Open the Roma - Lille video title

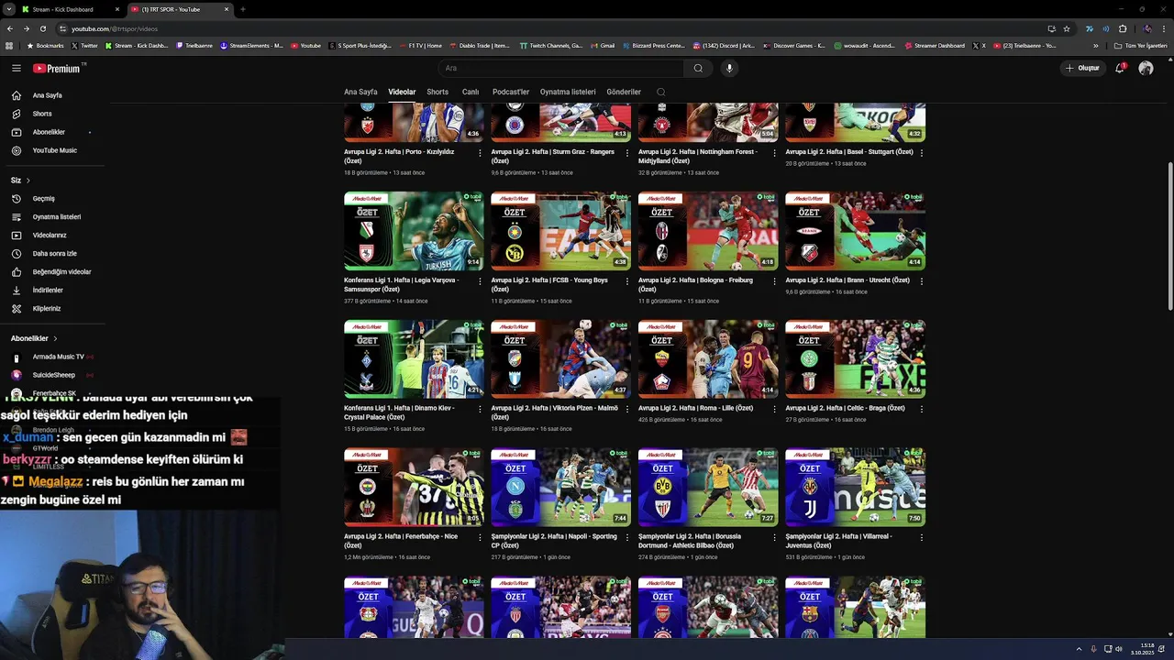pos(695,408)
